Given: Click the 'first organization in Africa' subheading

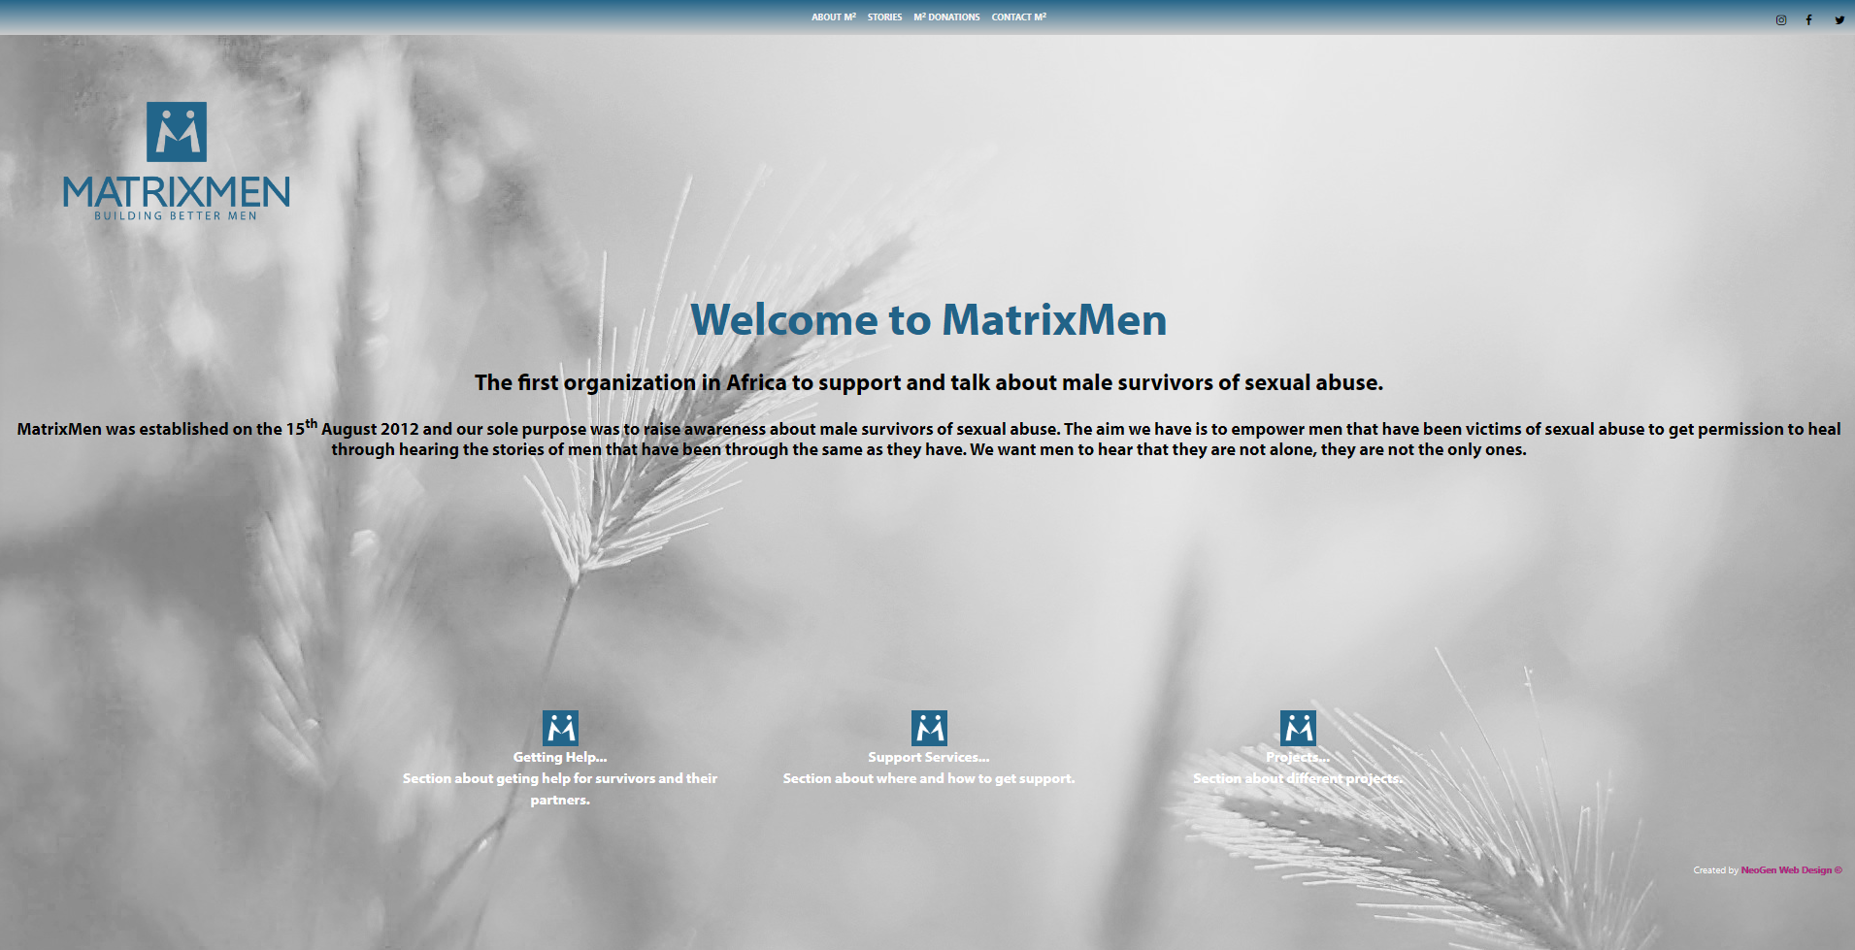Looking at the screenshot, I should (x=929, y=382).
